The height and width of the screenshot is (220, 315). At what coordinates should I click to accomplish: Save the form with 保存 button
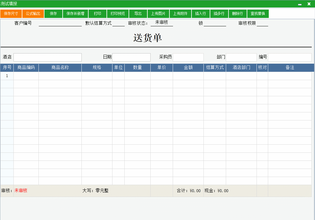point(53,14)
